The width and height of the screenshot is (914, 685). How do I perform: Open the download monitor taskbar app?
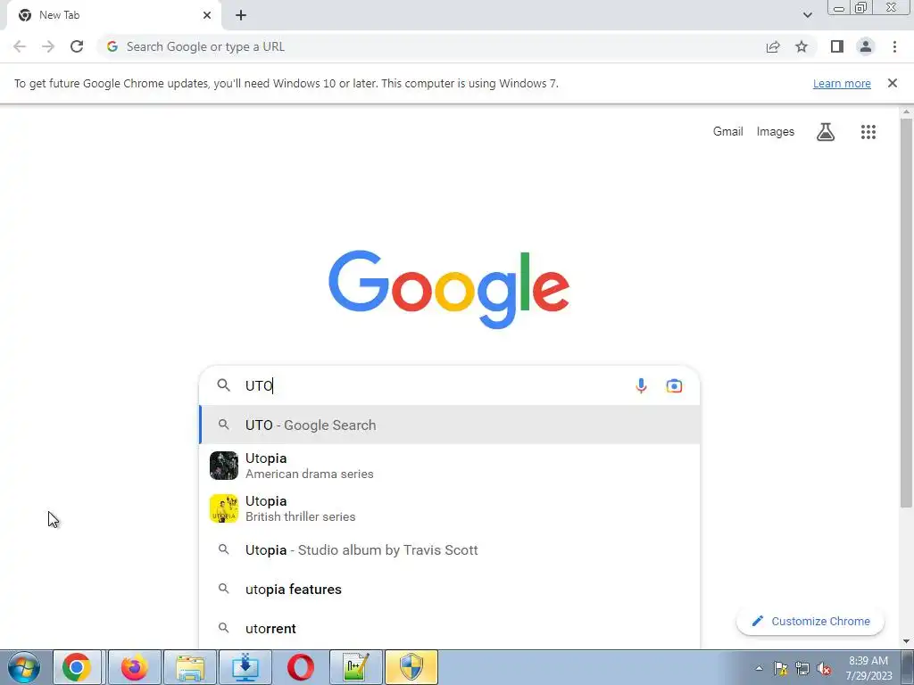(x=245, y=667)
